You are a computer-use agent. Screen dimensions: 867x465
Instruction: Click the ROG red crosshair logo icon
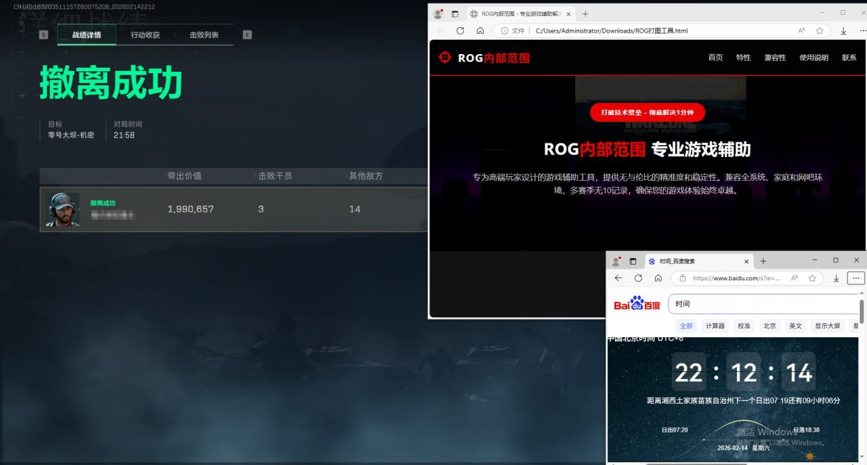444,58
